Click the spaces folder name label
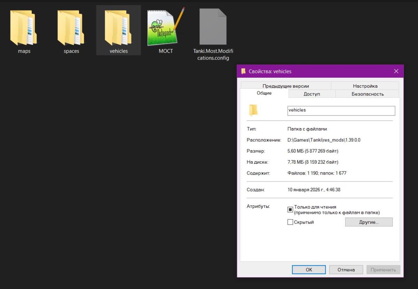This screenshot has height=289, width=418. [71, 51]
